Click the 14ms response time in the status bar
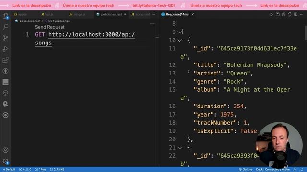 point(40,169)
